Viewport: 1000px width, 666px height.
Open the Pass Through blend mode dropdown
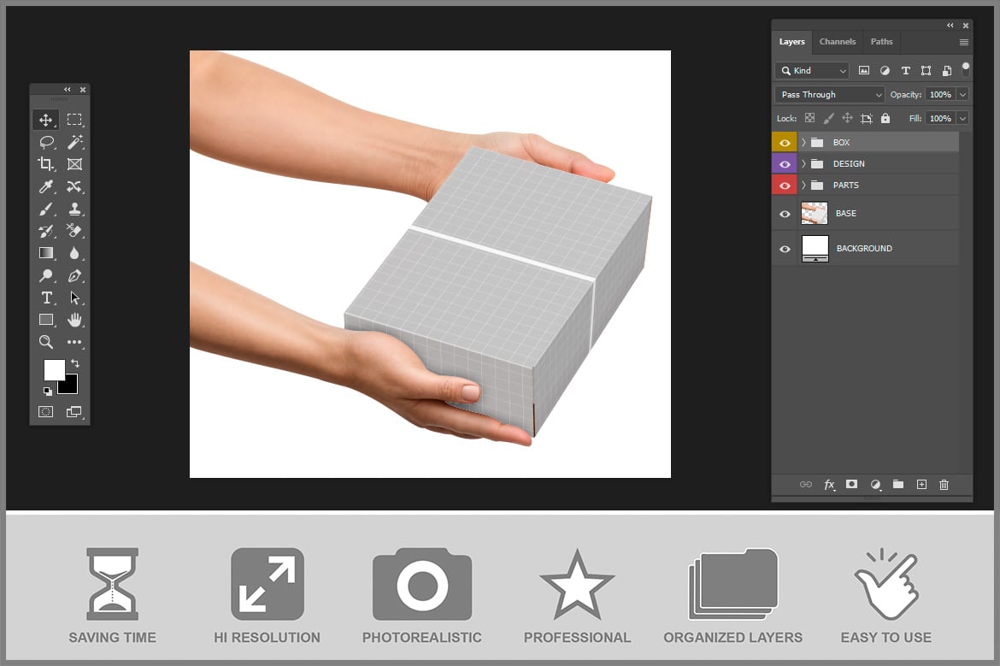[830, 94]
